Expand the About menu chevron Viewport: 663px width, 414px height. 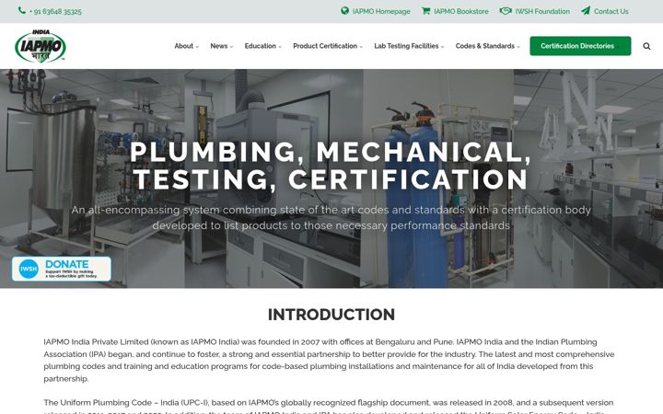(x=197, y=47)
